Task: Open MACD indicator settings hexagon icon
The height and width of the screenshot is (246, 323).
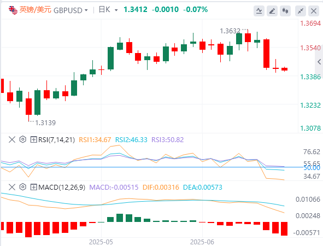Action: [x=22, y=187]
